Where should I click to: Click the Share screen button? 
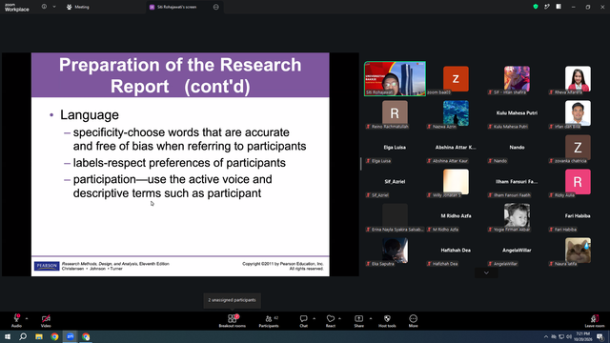(359, 321)
